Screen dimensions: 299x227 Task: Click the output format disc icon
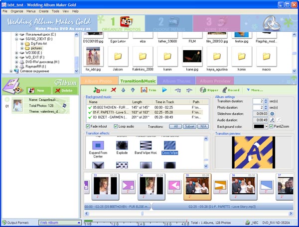(4, 223)
